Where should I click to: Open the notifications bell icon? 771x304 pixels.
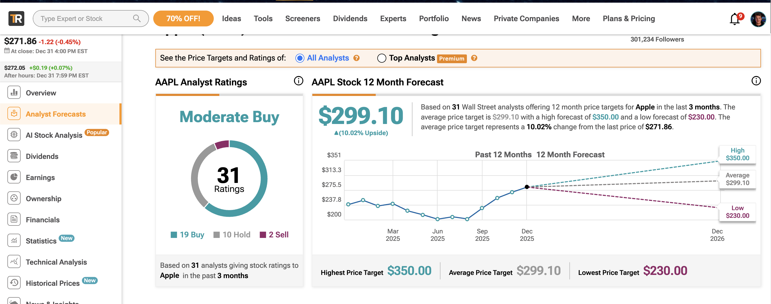pyautogui.click(x=734, y=19)
